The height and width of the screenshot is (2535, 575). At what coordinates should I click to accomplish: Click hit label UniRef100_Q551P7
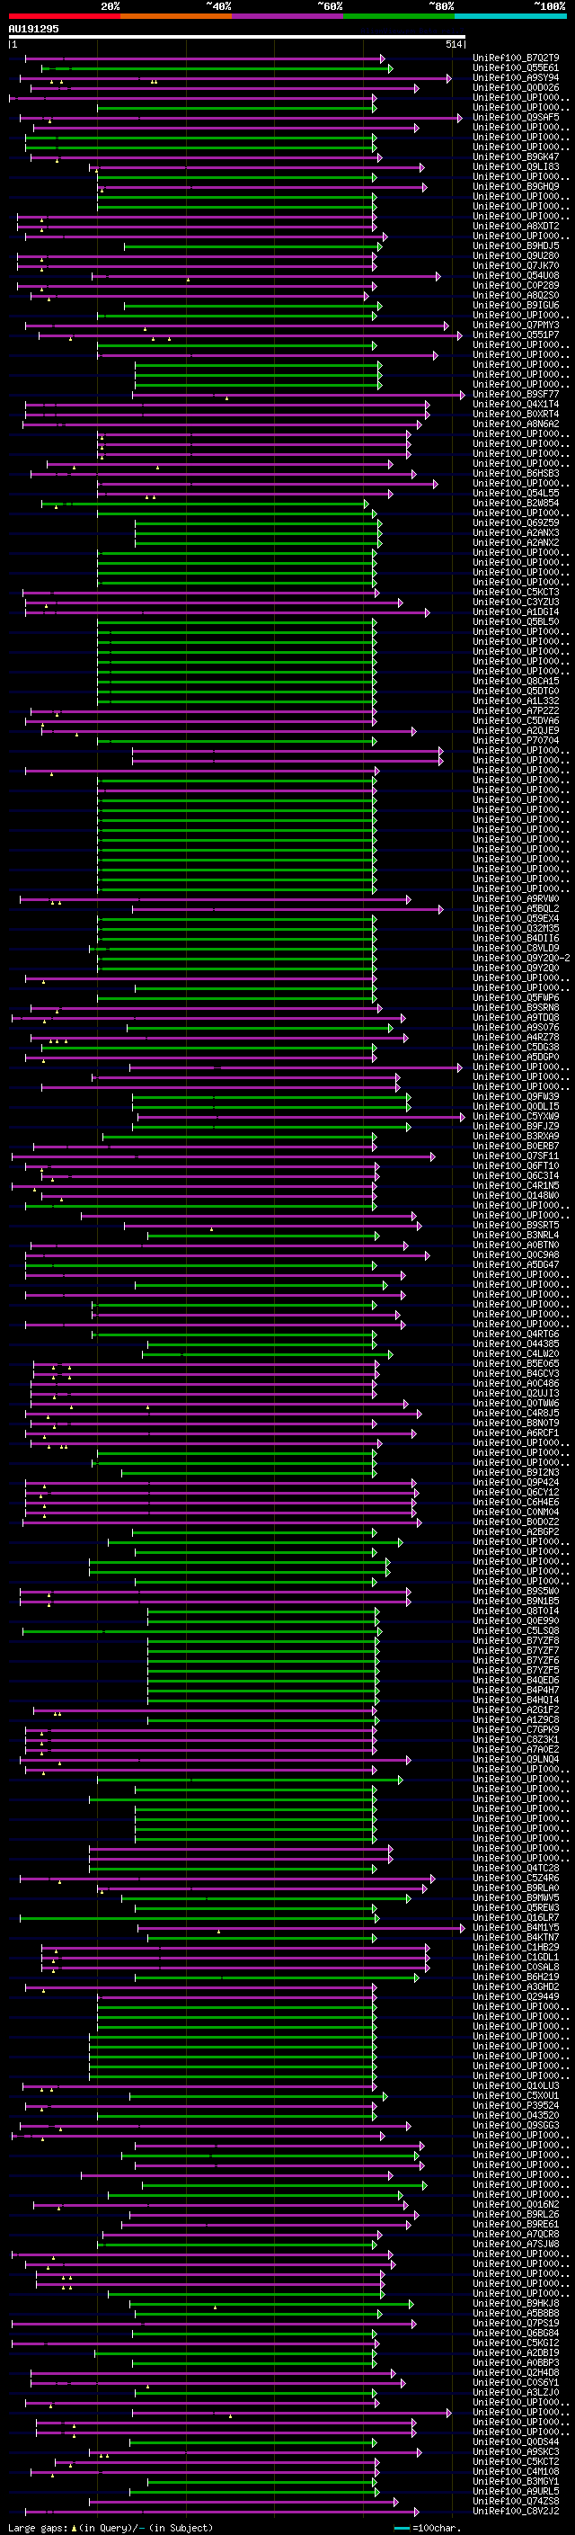coord(516,335)
